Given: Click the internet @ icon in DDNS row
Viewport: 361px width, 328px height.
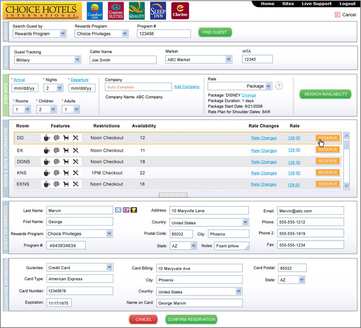Looking at the screenshot, I should [56, 162].
